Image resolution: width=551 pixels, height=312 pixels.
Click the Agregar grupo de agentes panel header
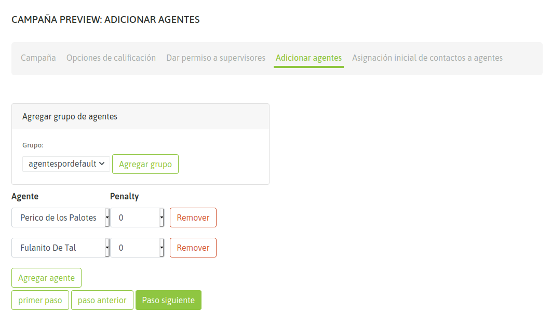tap(70, 116)
